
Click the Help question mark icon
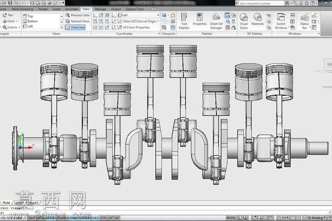point(313,3)
